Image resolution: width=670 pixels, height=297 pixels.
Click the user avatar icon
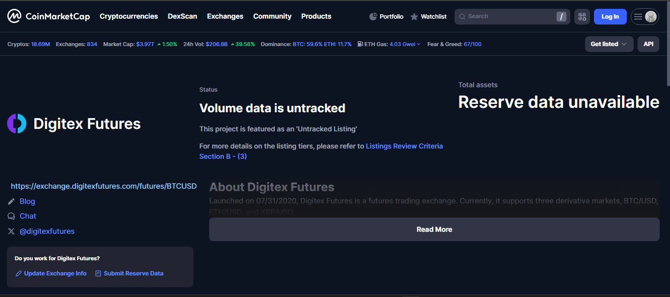pos(651,17)
